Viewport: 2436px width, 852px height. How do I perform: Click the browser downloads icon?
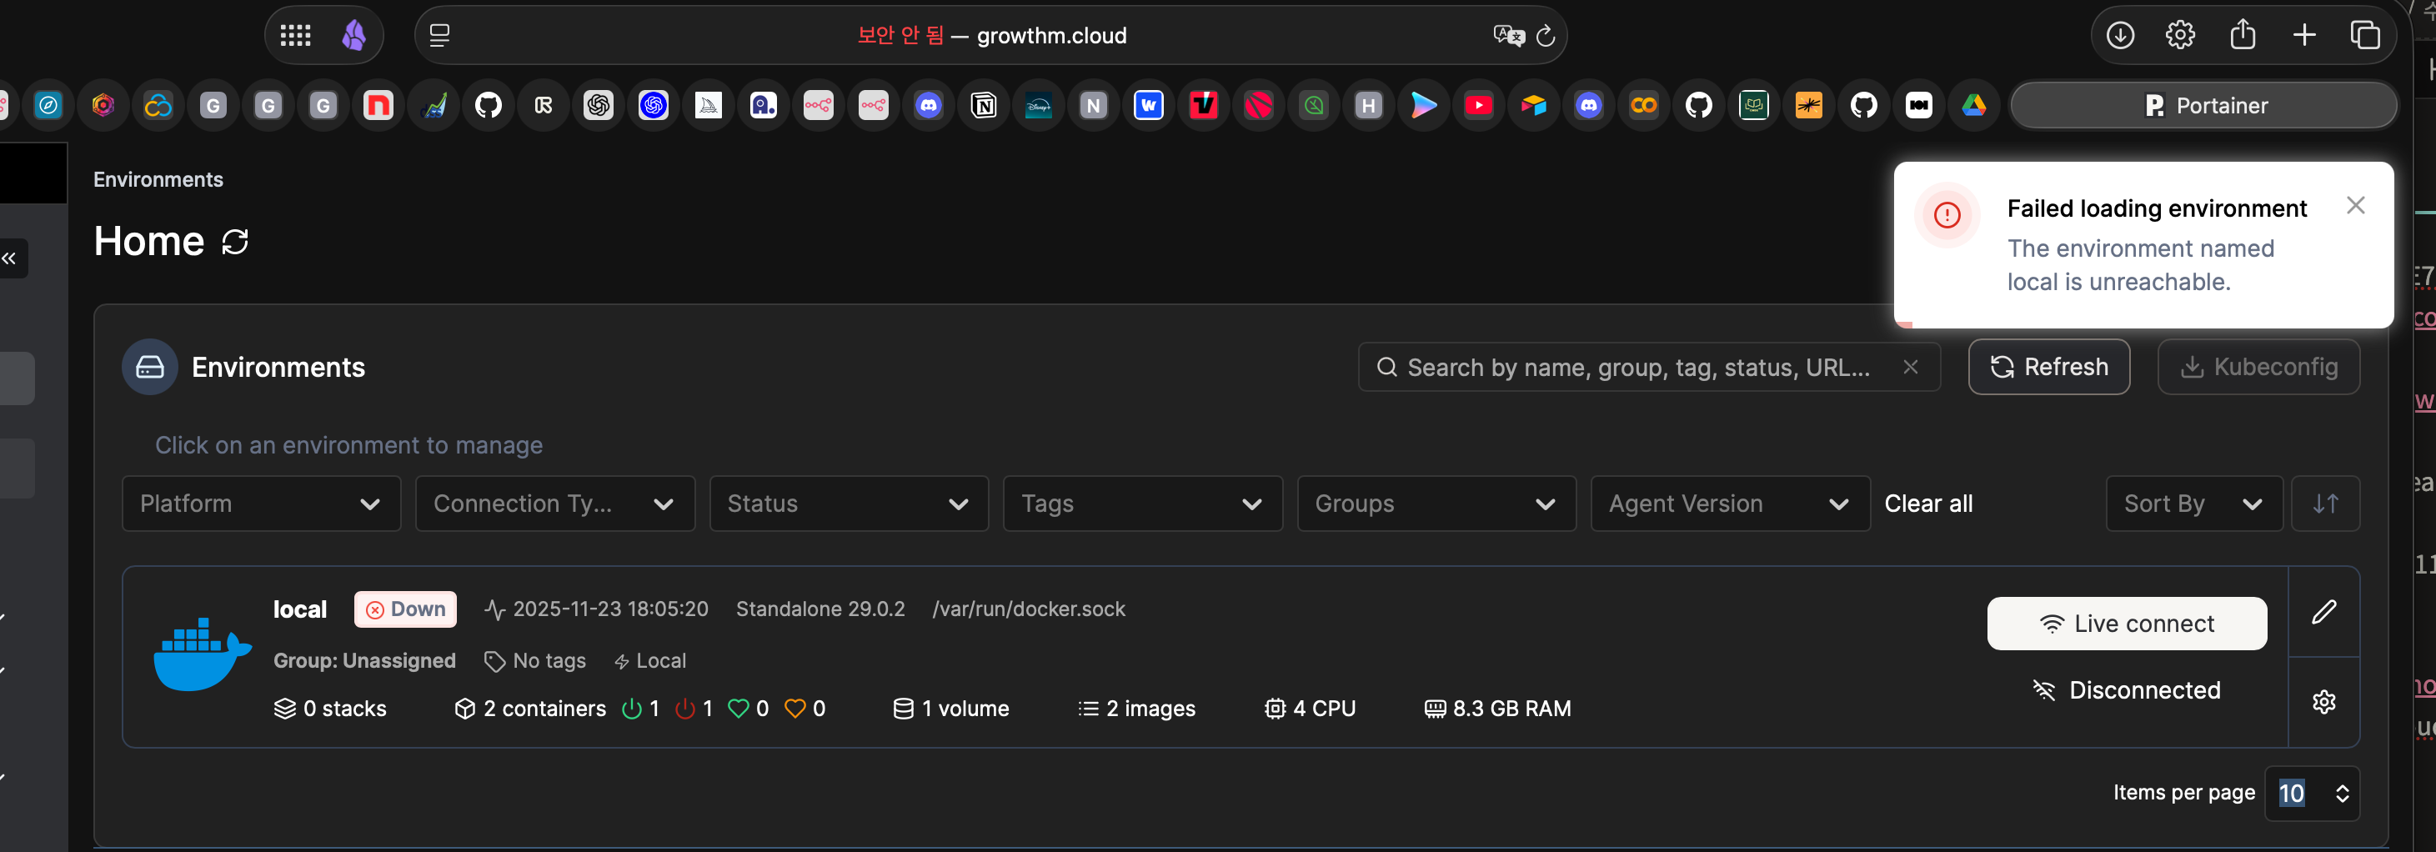click(2120, 35)
